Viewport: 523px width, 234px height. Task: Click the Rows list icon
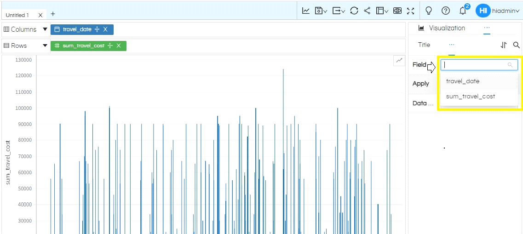point(6,46)
